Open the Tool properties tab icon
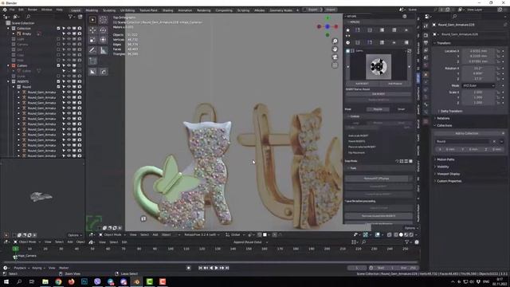Image resolution: width=510 pixels, height=287 pixels. click(x=426, y=26)
